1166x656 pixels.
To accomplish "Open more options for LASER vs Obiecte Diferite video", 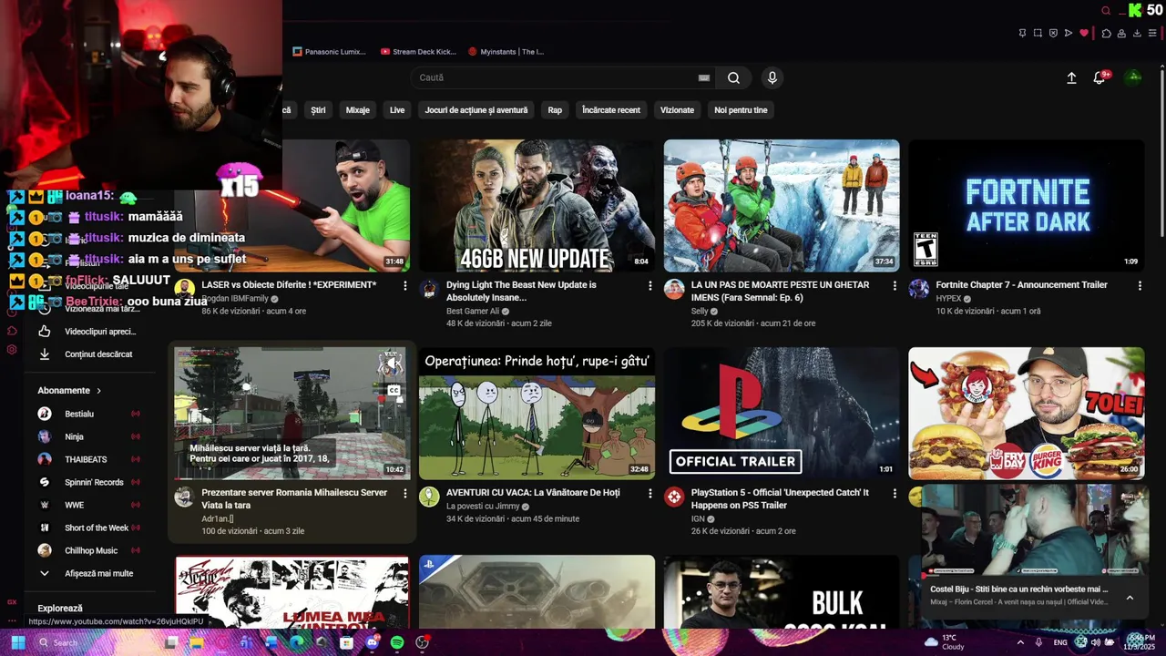I will tap(405, 286).
